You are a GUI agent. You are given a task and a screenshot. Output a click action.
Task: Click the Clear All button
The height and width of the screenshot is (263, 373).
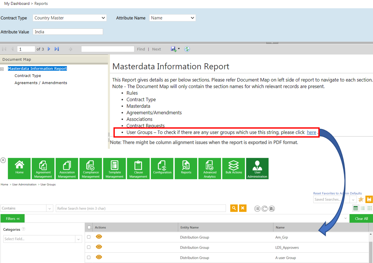361,219
